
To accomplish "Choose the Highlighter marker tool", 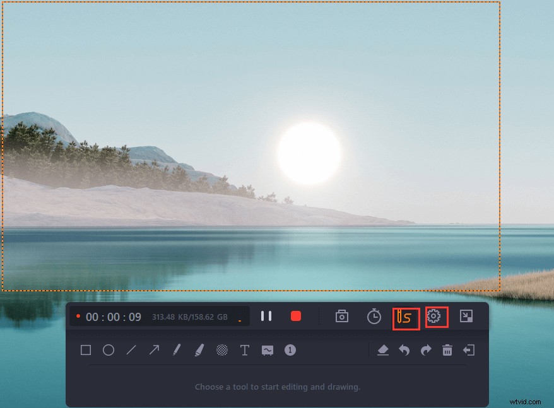I will pyautogui.click(x=199, y=351).
